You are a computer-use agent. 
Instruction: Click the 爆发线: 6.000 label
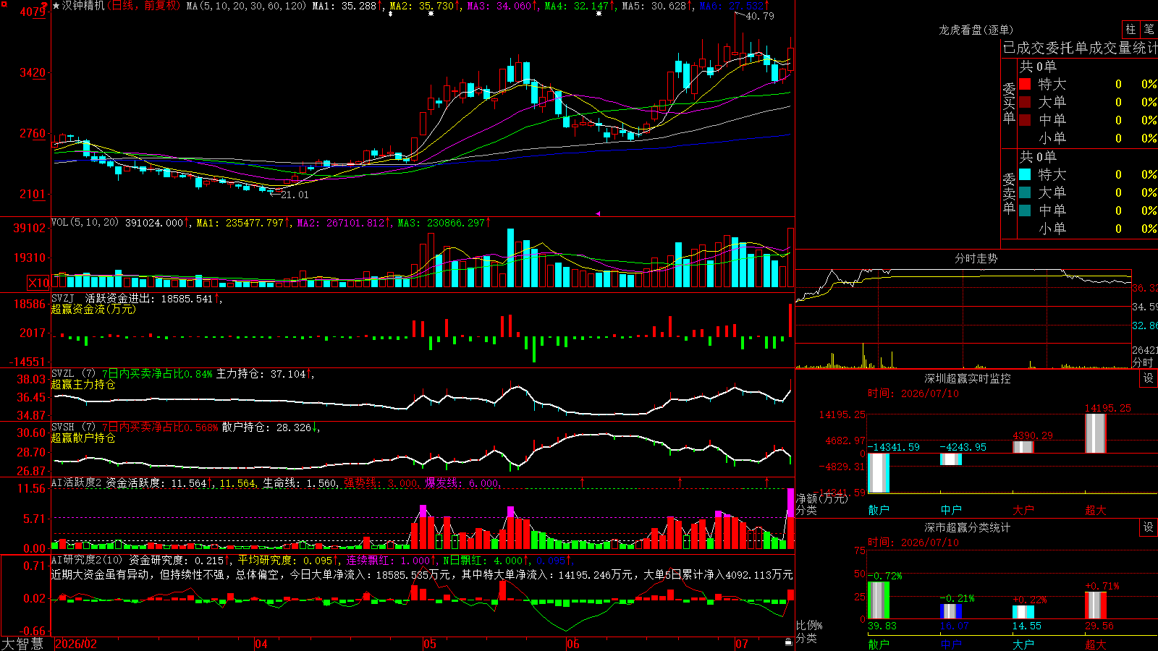[462, 482]
